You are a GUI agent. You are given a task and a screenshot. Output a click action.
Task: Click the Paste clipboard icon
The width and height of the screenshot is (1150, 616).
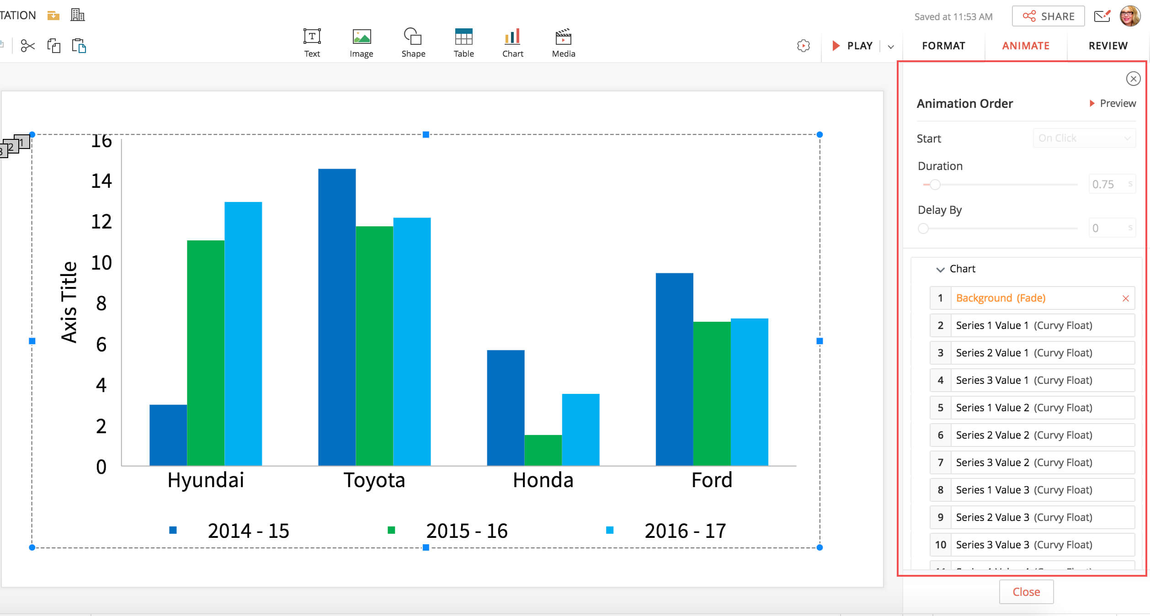coord(79,46)
